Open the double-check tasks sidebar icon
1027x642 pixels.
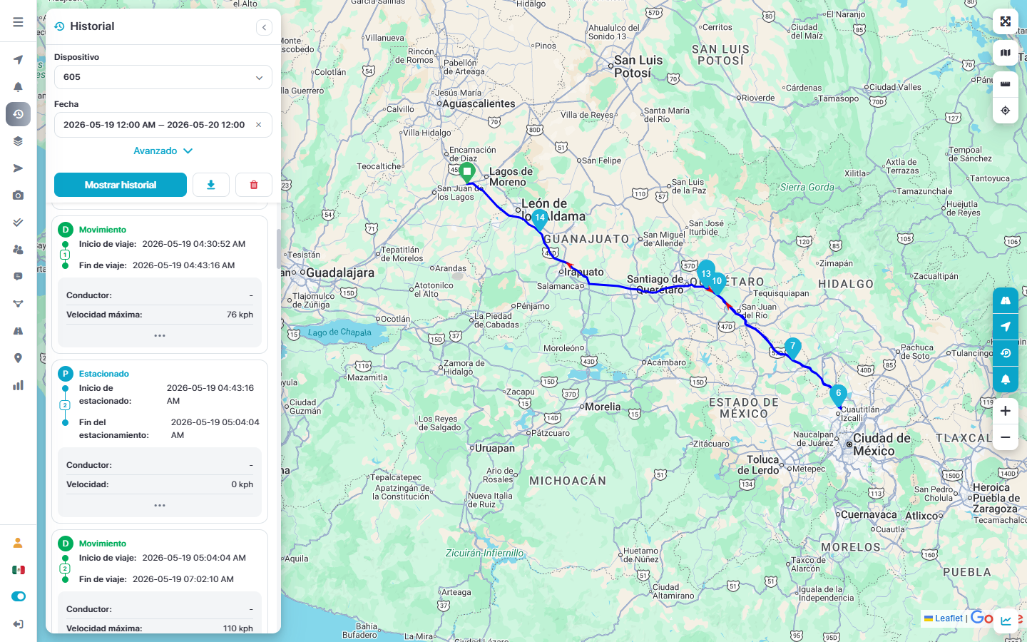pyautogui.click(x=18, y=222)
